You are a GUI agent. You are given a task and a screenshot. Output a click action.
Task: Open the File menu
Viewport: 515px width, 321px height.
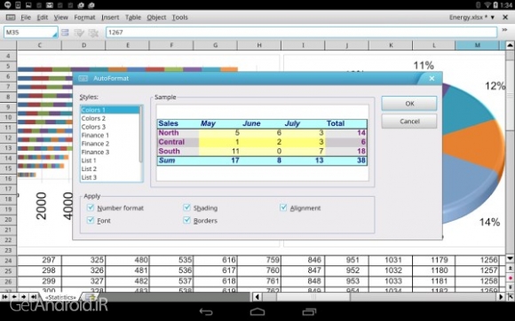[x=26, y=18]
